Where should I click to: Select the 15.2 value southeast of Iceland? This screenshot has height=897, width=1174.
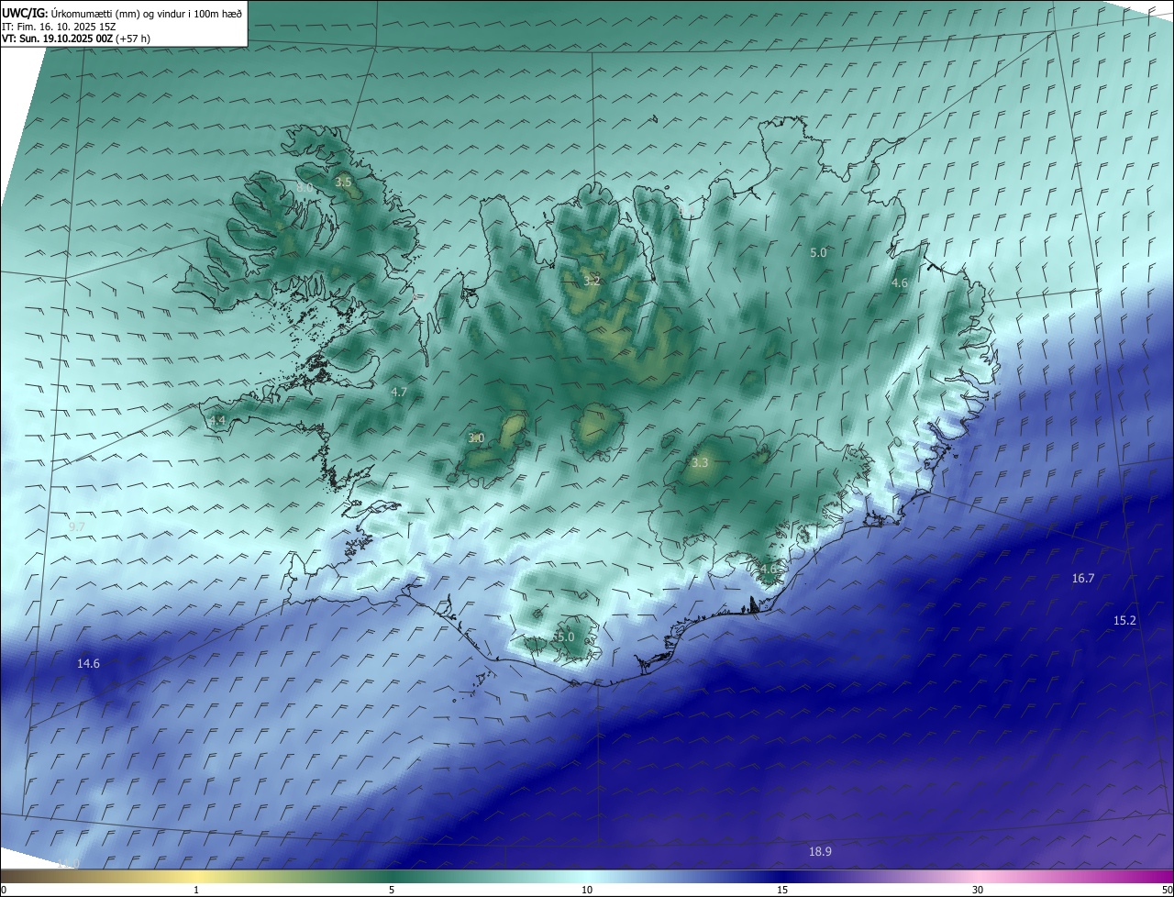[x=1124, y=620]
